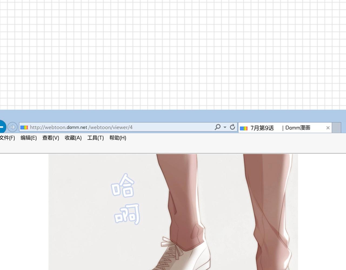The width and height of the screenshot is (346, 270).
Task: Click the webtoon image with the sneaker
Action: 173,212
